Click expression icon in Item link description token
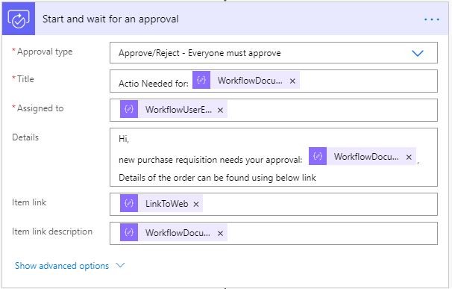 coord(129,232)
